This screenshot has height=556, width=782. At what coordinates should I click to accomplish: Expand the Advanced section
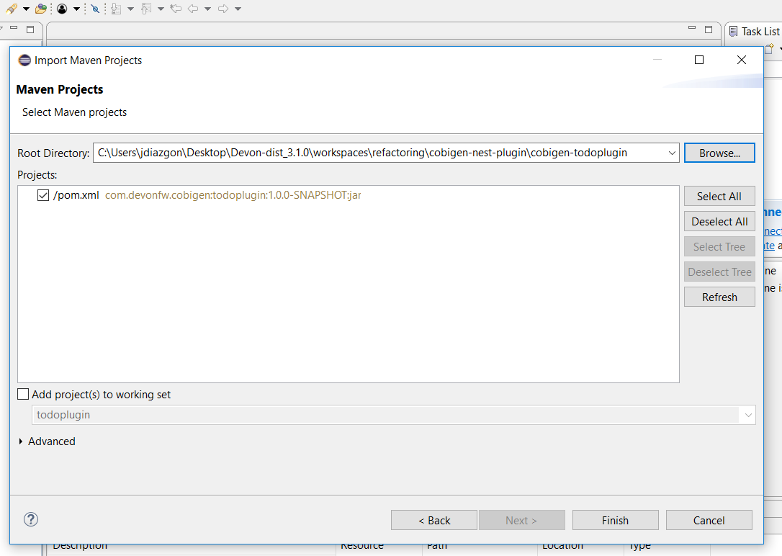(x=21, y=441)
